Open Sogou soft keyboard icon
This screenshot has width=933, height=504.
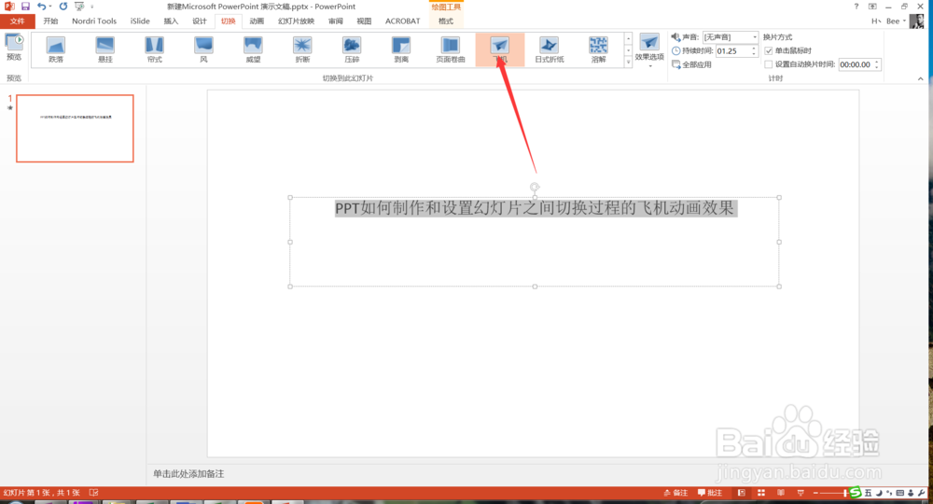[x=899, y=493]
